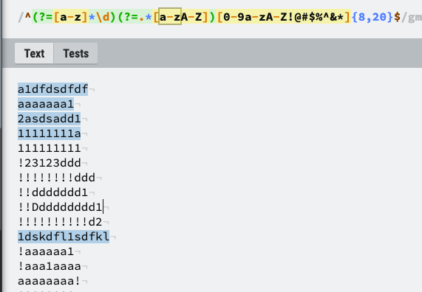
Task: Click the gm flags after the expression
Action: [x=415, y=17]
